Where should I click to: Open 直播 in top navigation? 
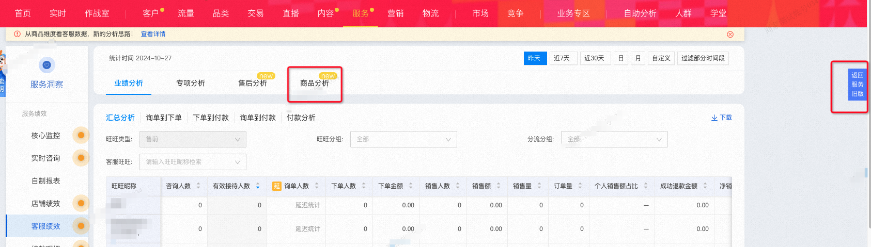coord(291,13)
